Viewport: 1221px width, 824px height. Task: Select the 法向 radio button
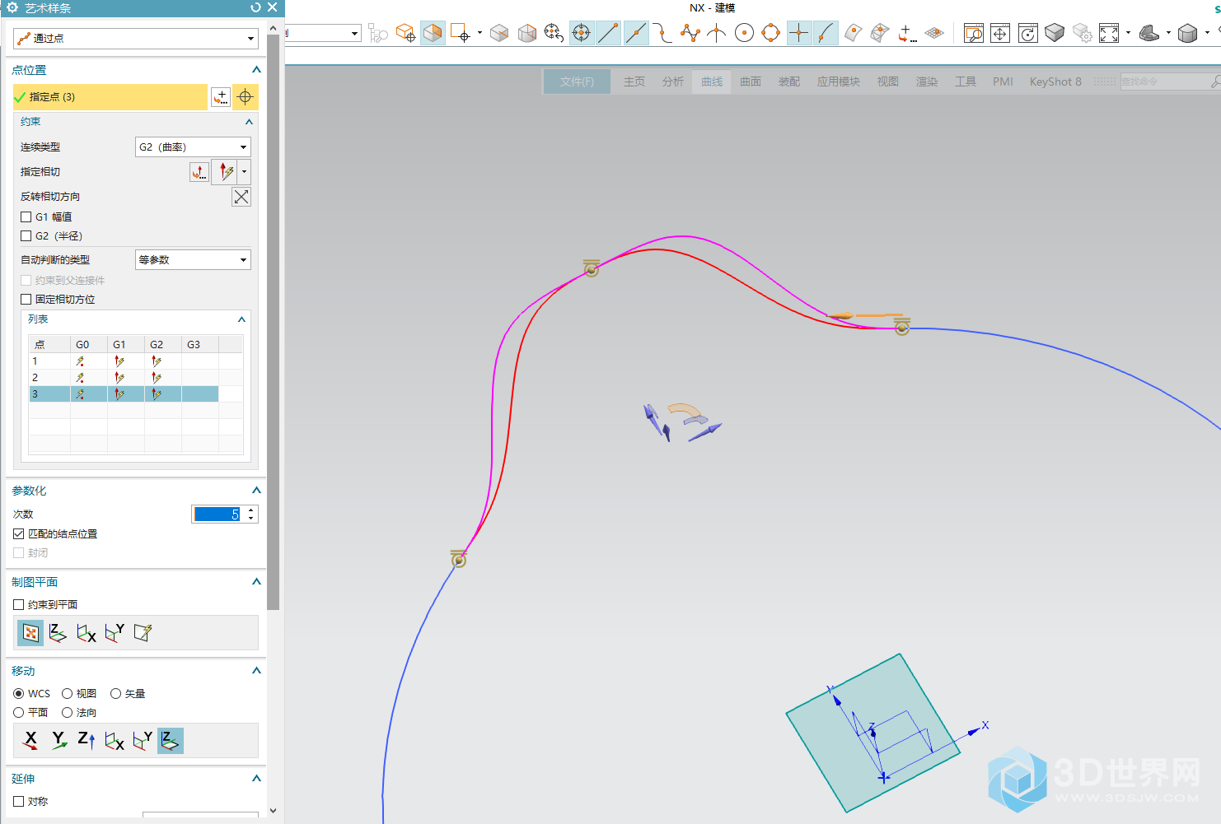coord(68,713)
